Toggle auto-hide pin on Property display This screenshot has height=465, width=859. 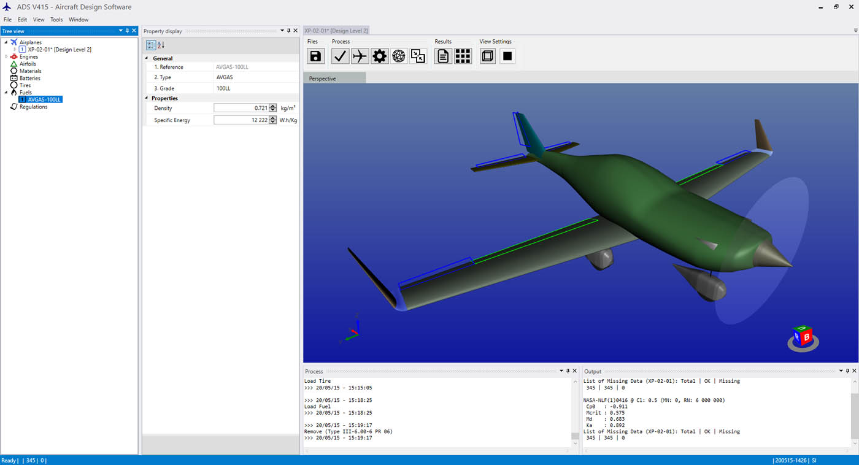click(289, 31)
